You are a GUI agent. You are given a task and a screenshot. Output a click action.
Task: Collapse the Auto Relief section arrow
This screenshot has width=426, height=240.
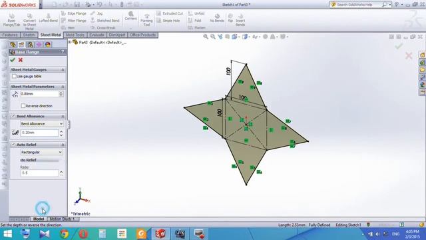point(63,145)
